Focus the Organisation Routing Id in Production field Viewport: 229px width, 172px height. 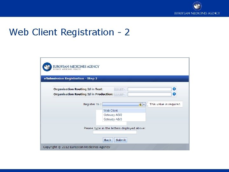click(x=149, y=94)
